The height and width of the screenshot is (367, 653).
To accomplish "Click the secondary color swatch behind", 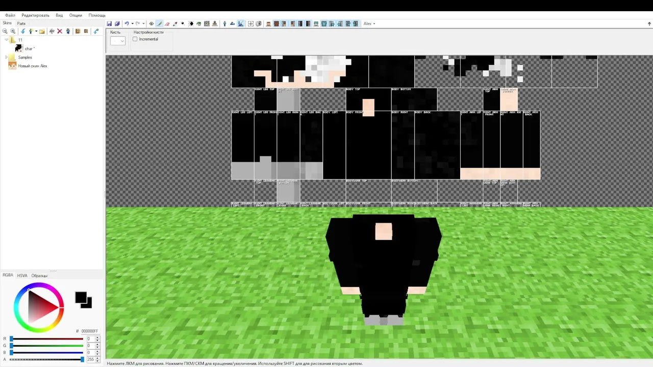I will coord(89,305).
